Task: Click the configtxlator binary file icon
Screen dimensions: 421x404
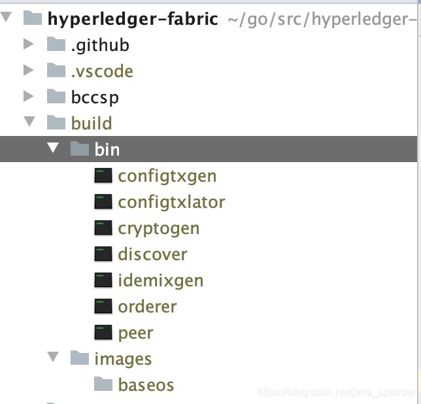Action: point(103,201)
